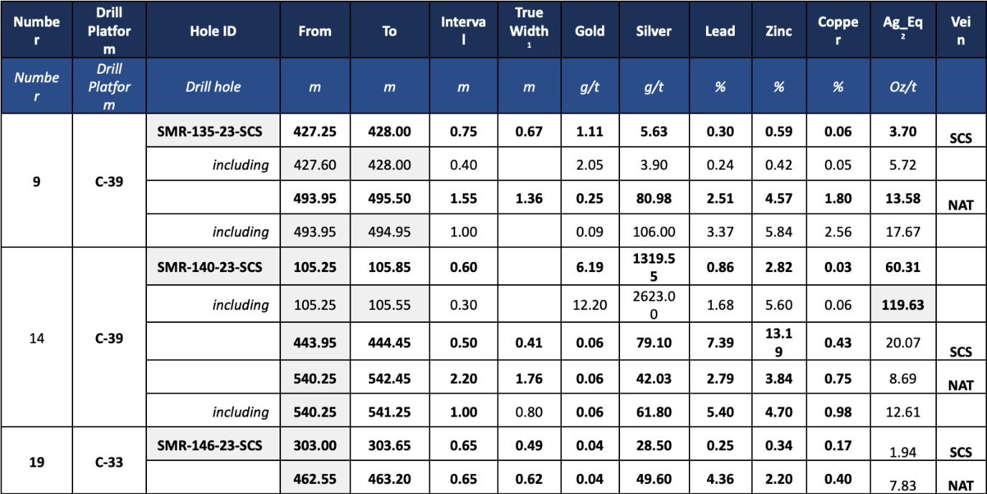Click the To value 495.50 cell
Viewport: 987px width, 494px height.
click(x=389, y=198)
